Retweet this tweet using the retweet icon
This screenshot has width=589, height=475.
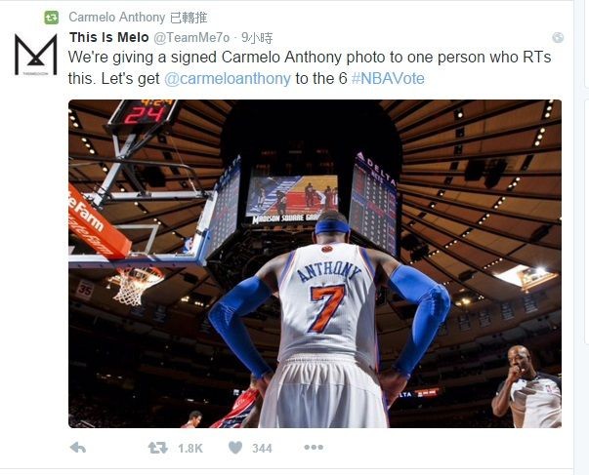click(158, 448)
